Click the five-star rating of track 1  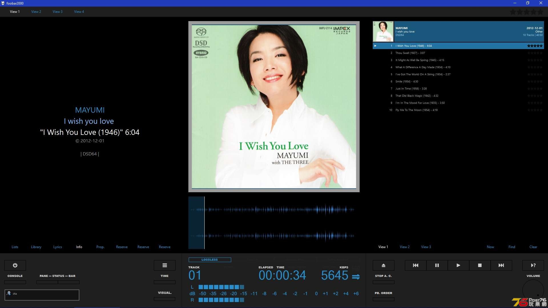[535, 46]
